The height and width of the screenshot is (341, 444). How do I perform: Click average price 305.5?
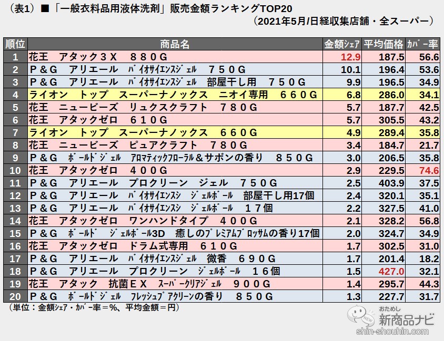coord(391,120)
